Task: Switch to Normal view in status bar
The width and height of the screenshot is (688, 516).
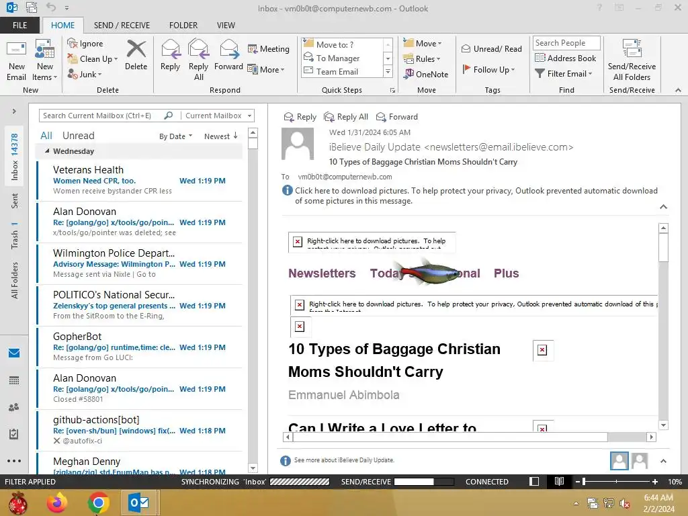Action: (x=534, y=481)
